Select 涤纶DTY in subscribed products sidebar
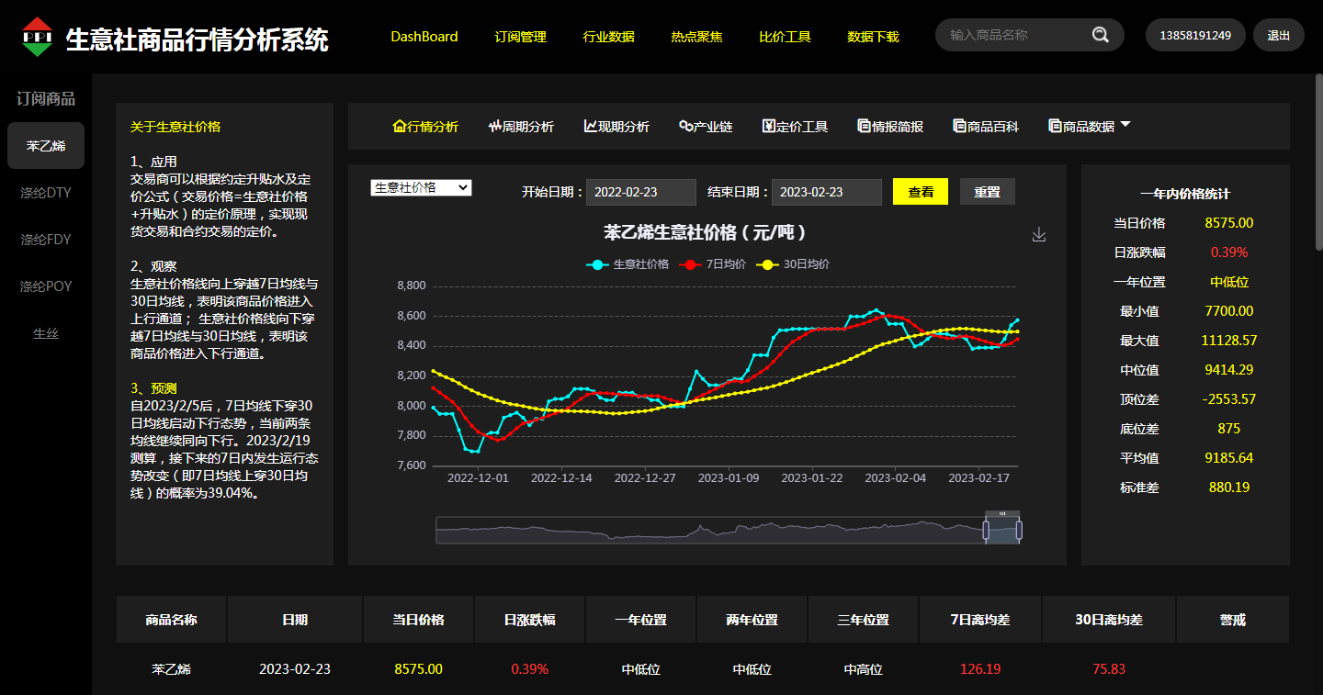Viewport: 1323px width, 695px height. tap(46, 193)
